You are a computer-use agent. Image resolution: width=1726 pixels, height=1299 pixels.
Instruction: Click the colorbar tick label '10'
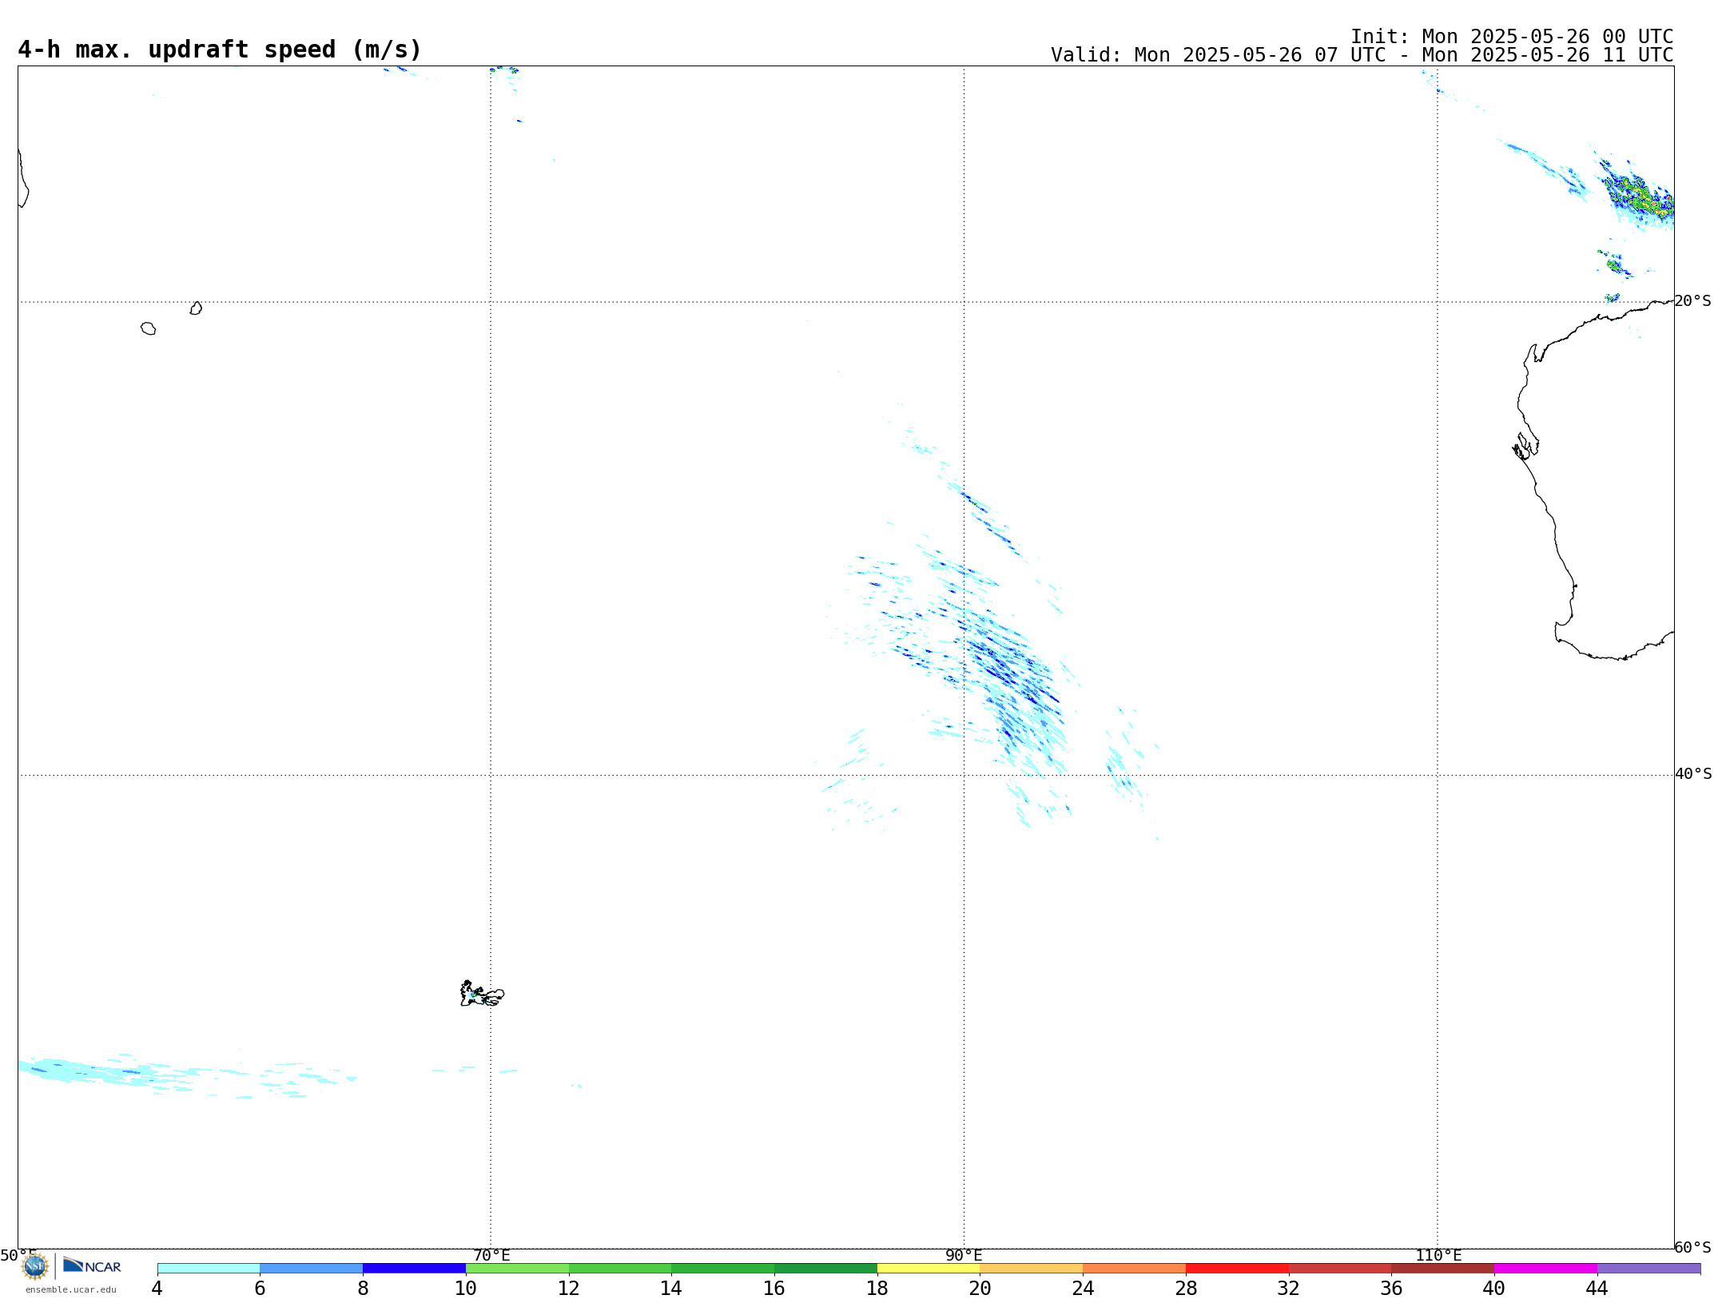click(466, 1288)
